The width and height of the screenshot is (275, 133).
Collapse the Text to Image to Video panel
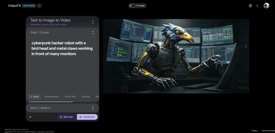[x=93, y=22]
